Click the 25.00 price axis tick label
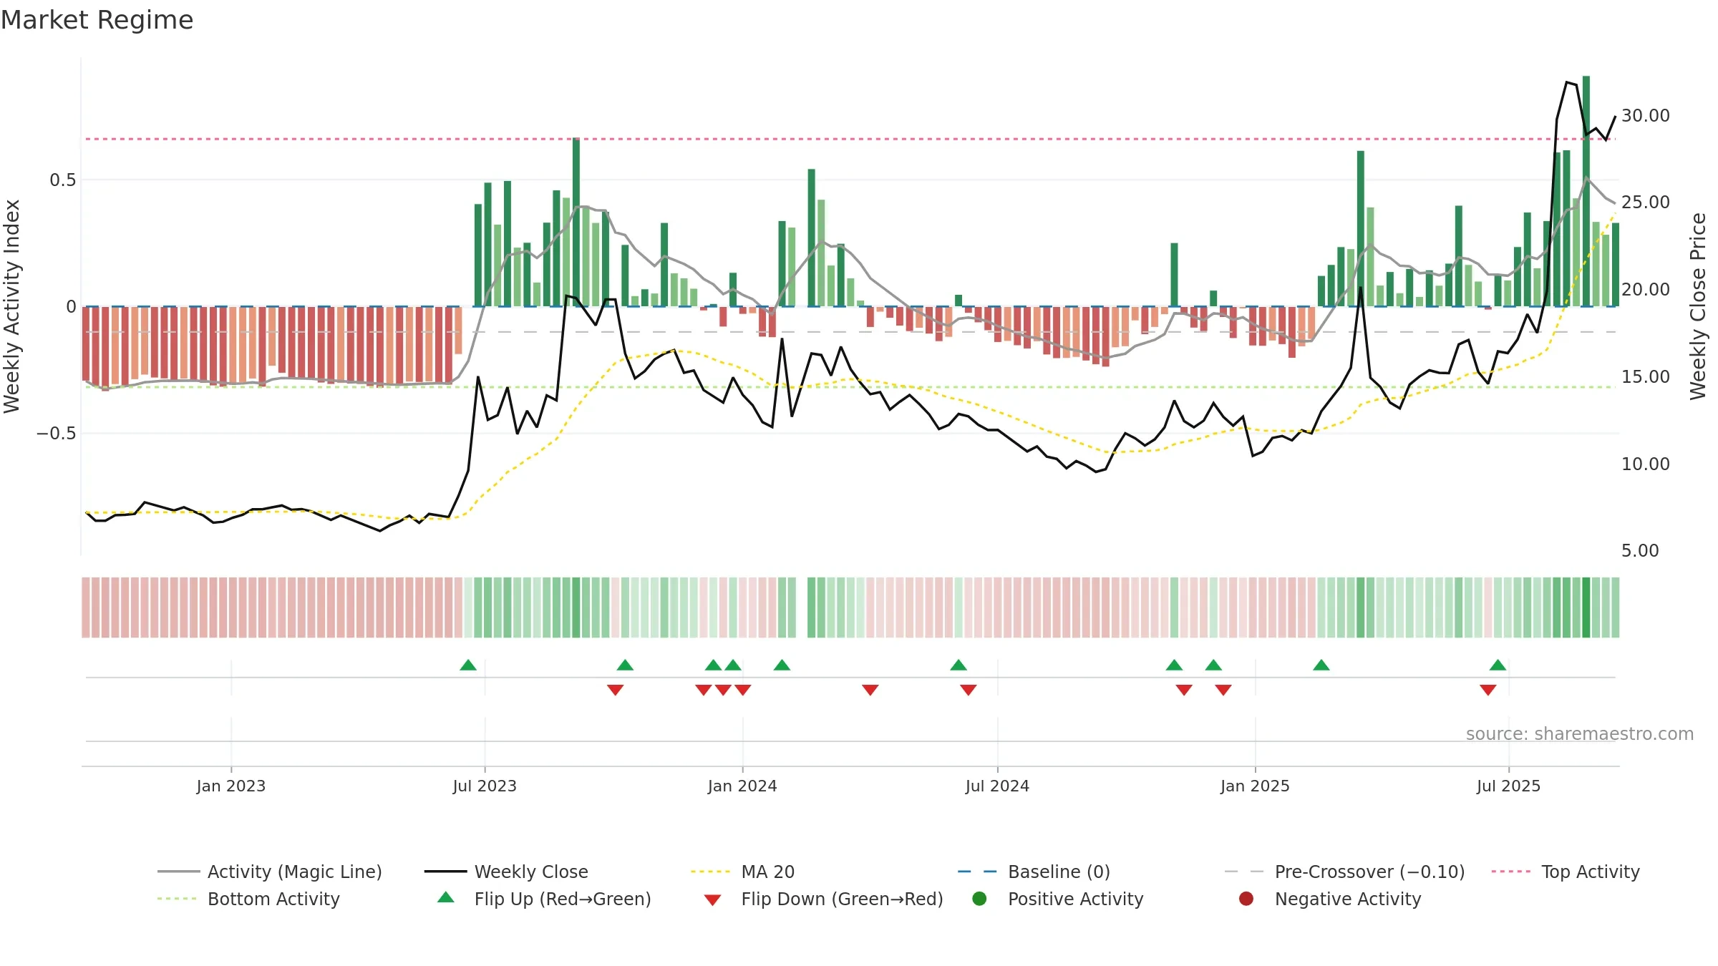Image resolution: width=1718 pixels, height=966 pixels. click(x=1645, y=202)
